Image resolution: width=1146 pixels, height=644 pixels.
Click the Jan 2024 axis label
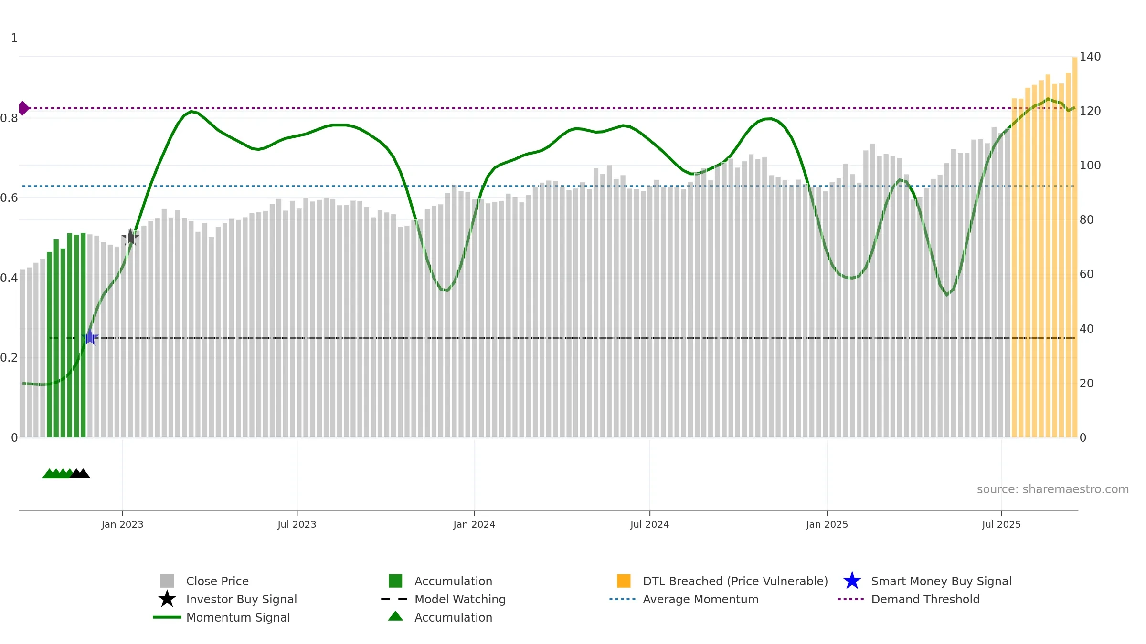[474, 524]
